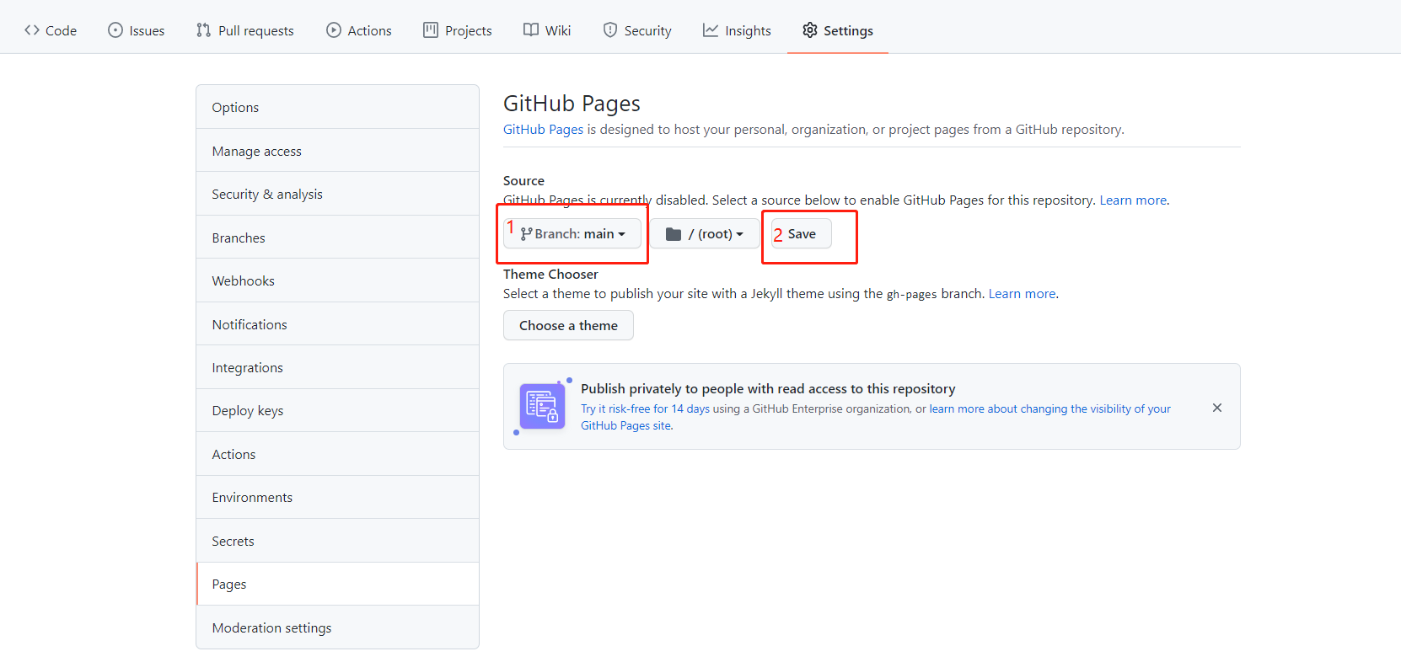The width and height of the screenshot is (1401, 662).
Task: Open Webhooks settings
Action: [x=337, y=280]
